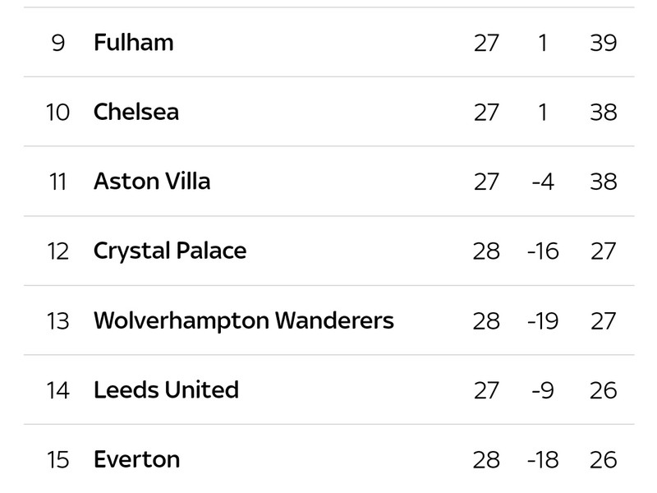This screenshot has width=657, height=493.
Task: Click Aston Villa's goal difference of -4
Action: tap(543, 182)
